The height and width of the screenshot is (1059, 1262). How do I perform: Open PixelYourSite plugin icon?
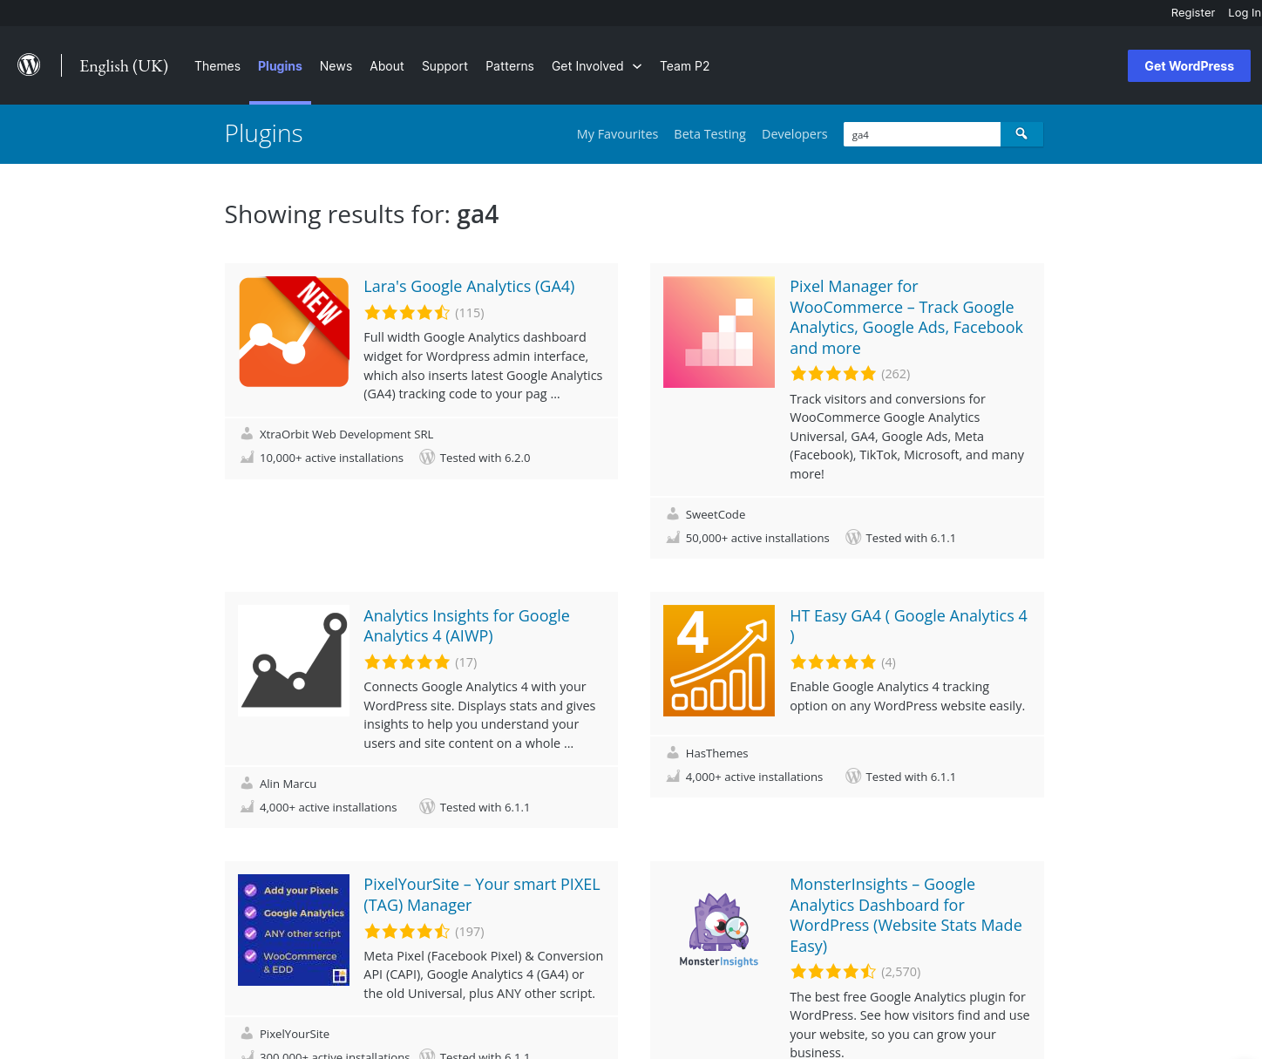coord(294,930)
